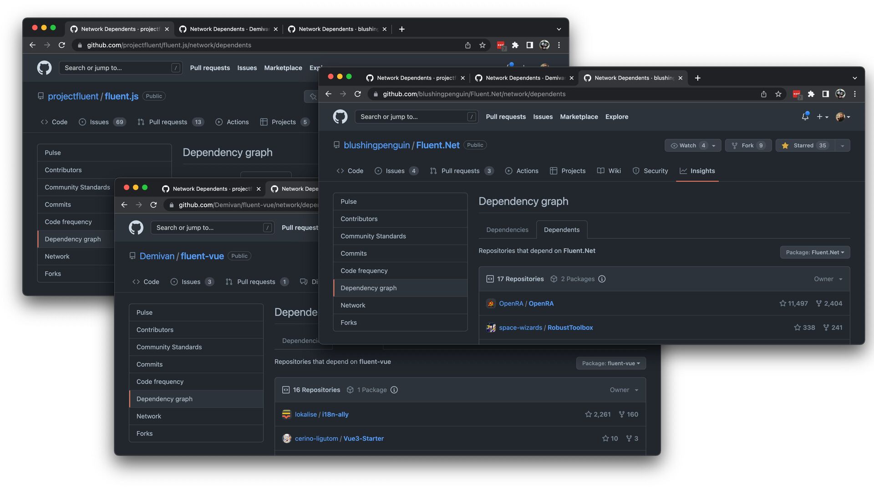Click the share icon in Fluent.Net address bar

pos(764,94)
